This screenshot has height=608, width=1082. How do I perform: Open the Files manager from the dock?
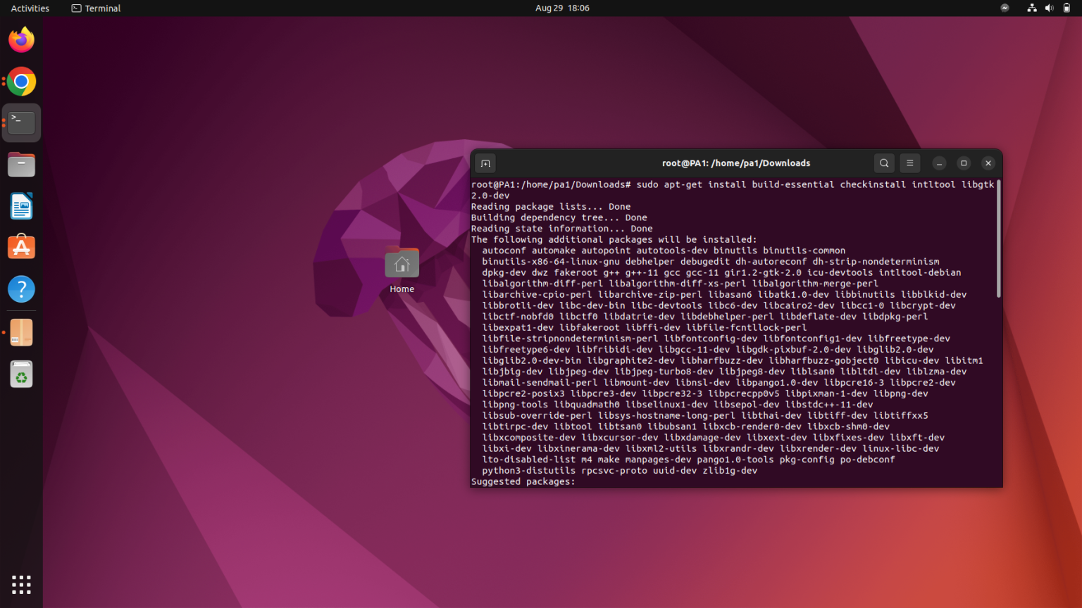(21, 164)
